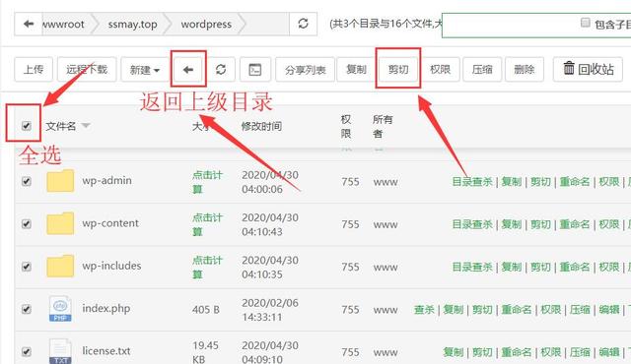Click the license.txt file name
Screen dimensions: 631x364
106,351
